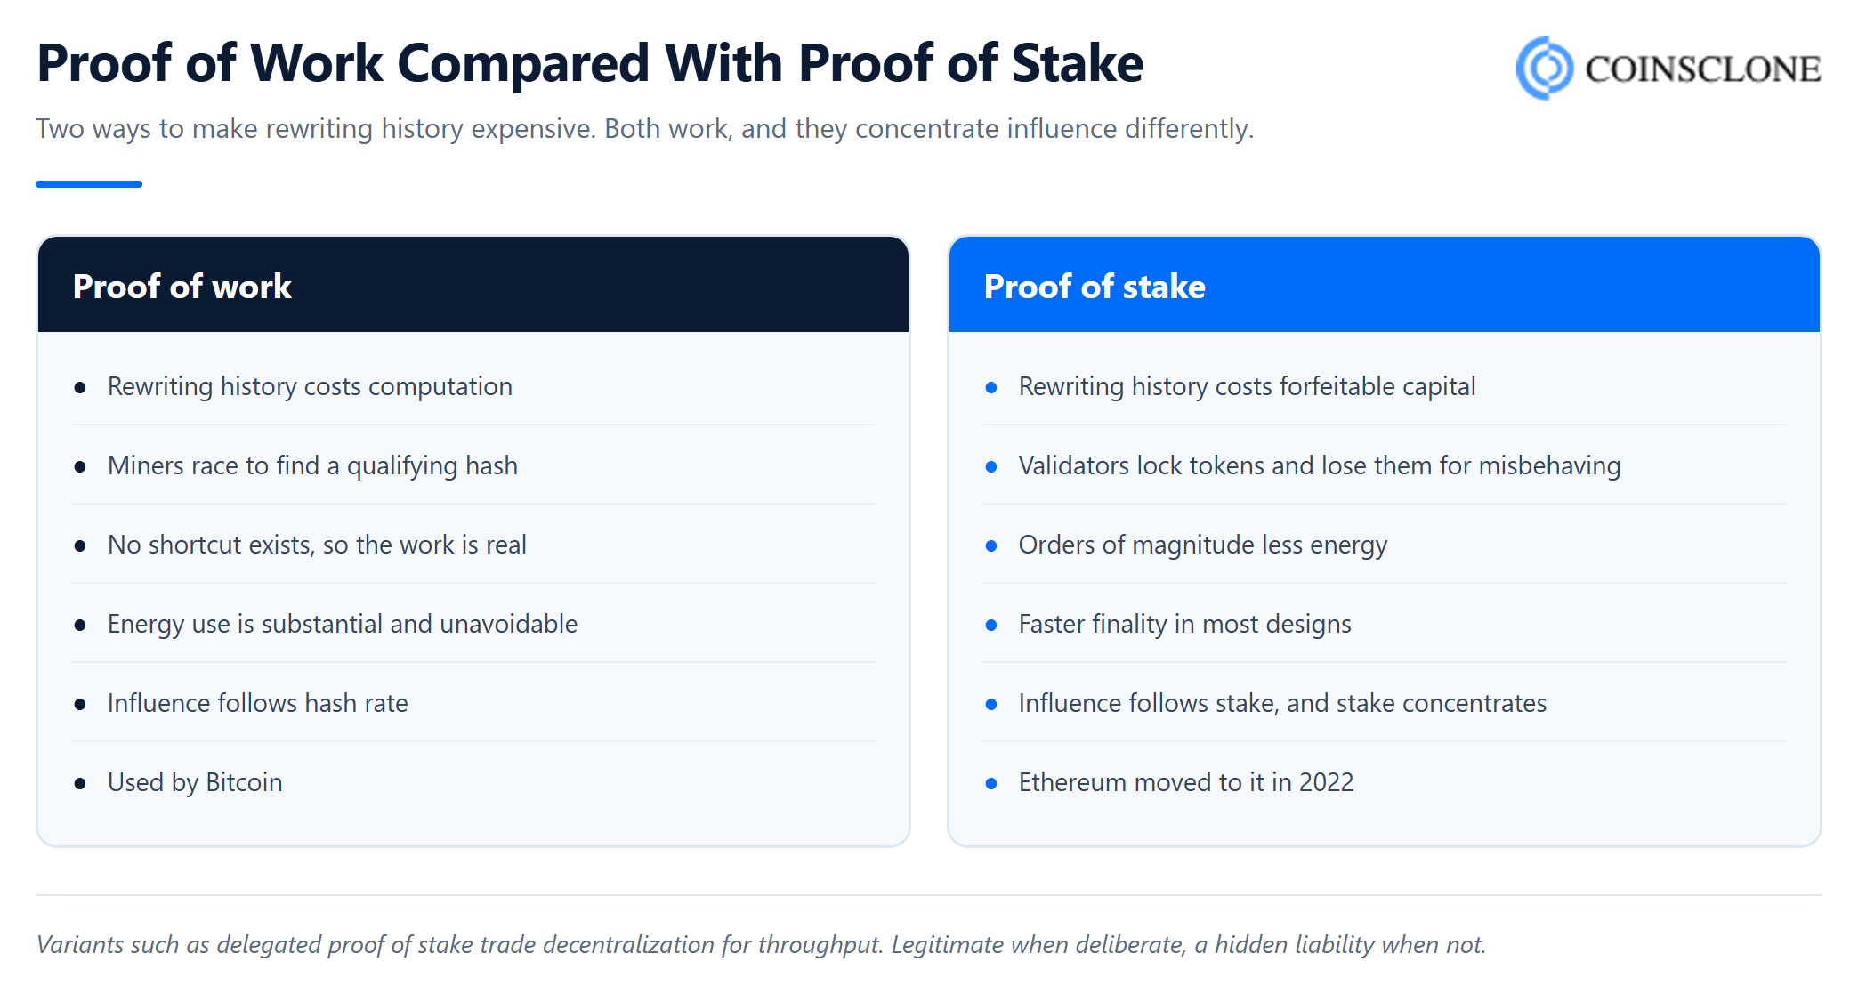Click the subtitle about rewriting history expensive
This screenshot has width=1858, height=994.
(645, 129)
